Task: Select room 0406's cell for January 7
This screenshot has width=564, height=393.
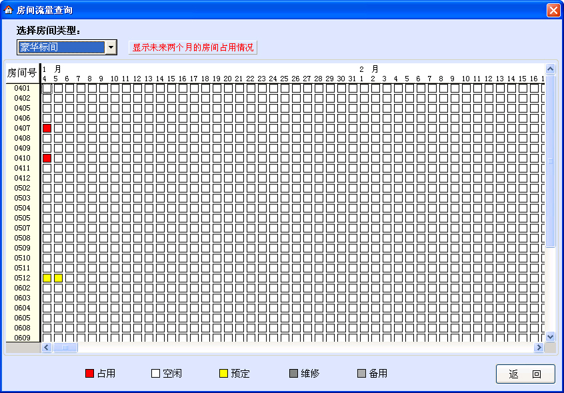Action: click(x=81, y=118)
